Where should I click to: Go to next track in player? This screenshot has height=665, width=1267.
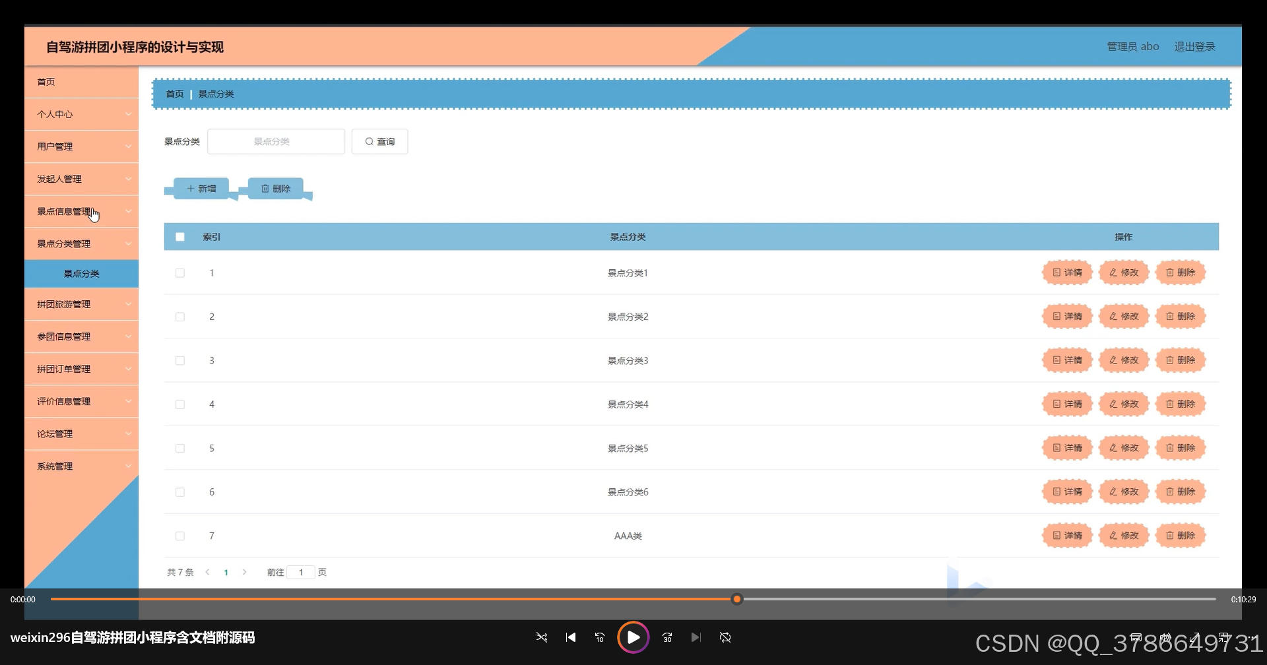tap(696, 637)
